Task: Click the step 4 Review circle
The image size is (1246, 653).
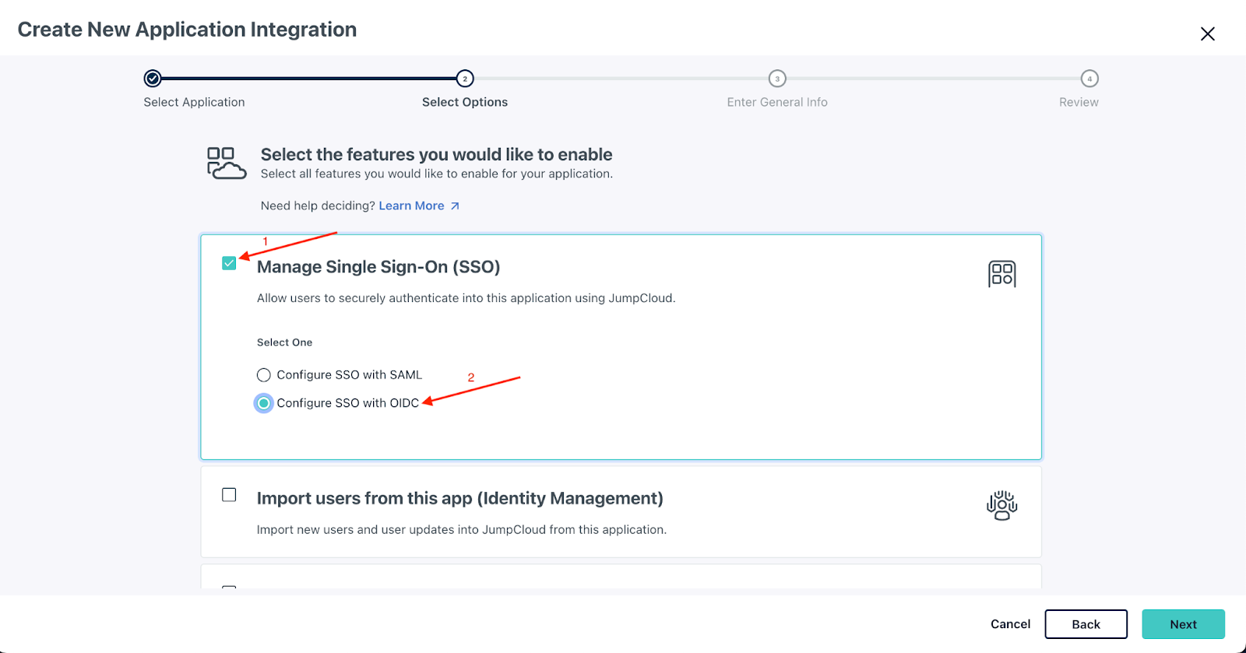Action: pos(1089,78)
